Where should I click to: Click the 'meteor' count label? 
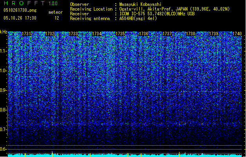tap(56, 12)
